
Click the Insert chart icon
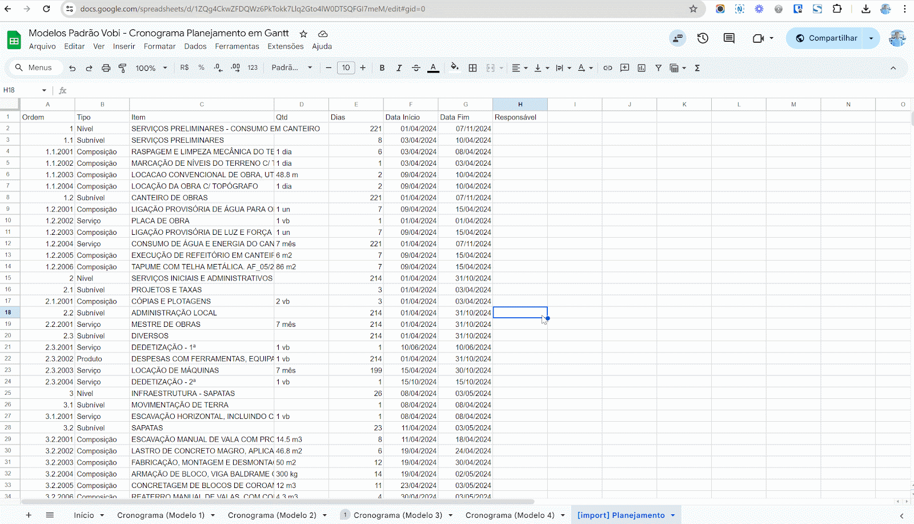pos(642,68)
